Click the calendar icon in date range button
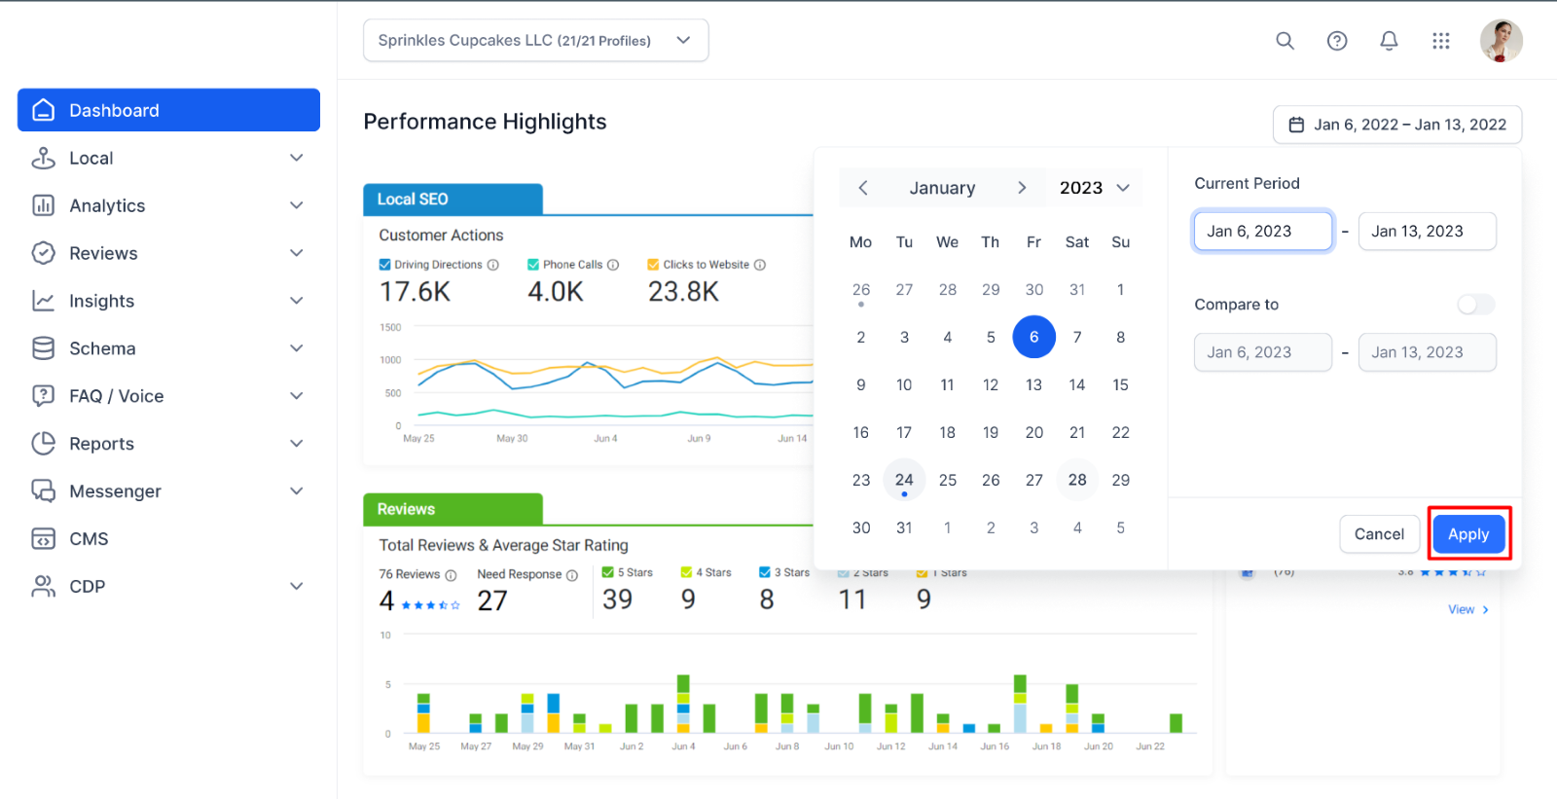Image resolution: width=1557 pixels, height=799 pixels. [1296, 125]
